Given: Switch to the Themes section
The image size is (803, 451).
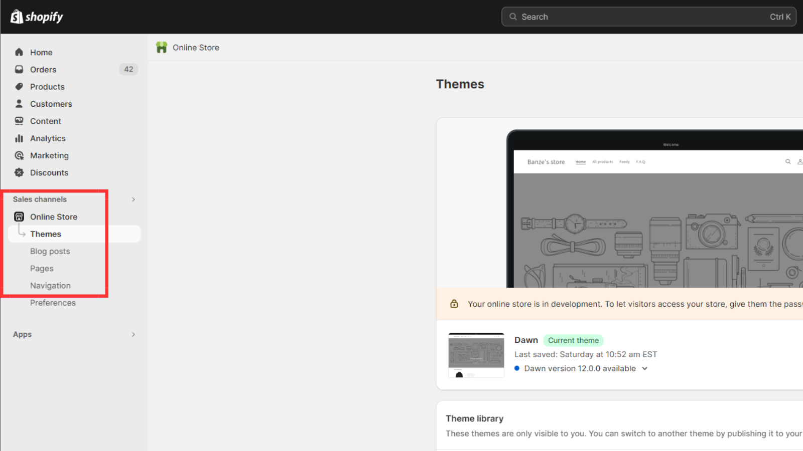Looking at the screenshot, I should coord(46,234).
